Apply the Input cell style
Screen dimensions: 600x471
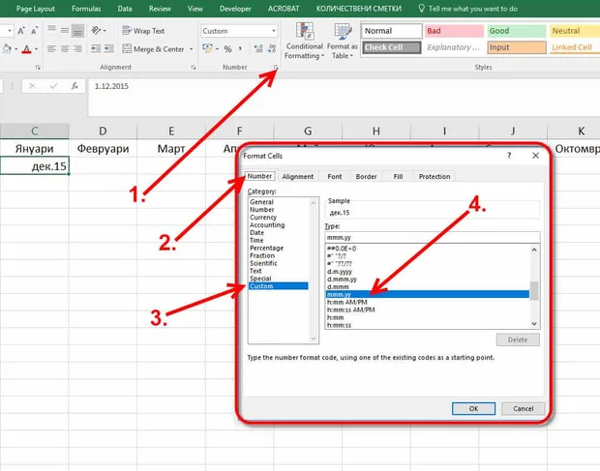[517, 47]
